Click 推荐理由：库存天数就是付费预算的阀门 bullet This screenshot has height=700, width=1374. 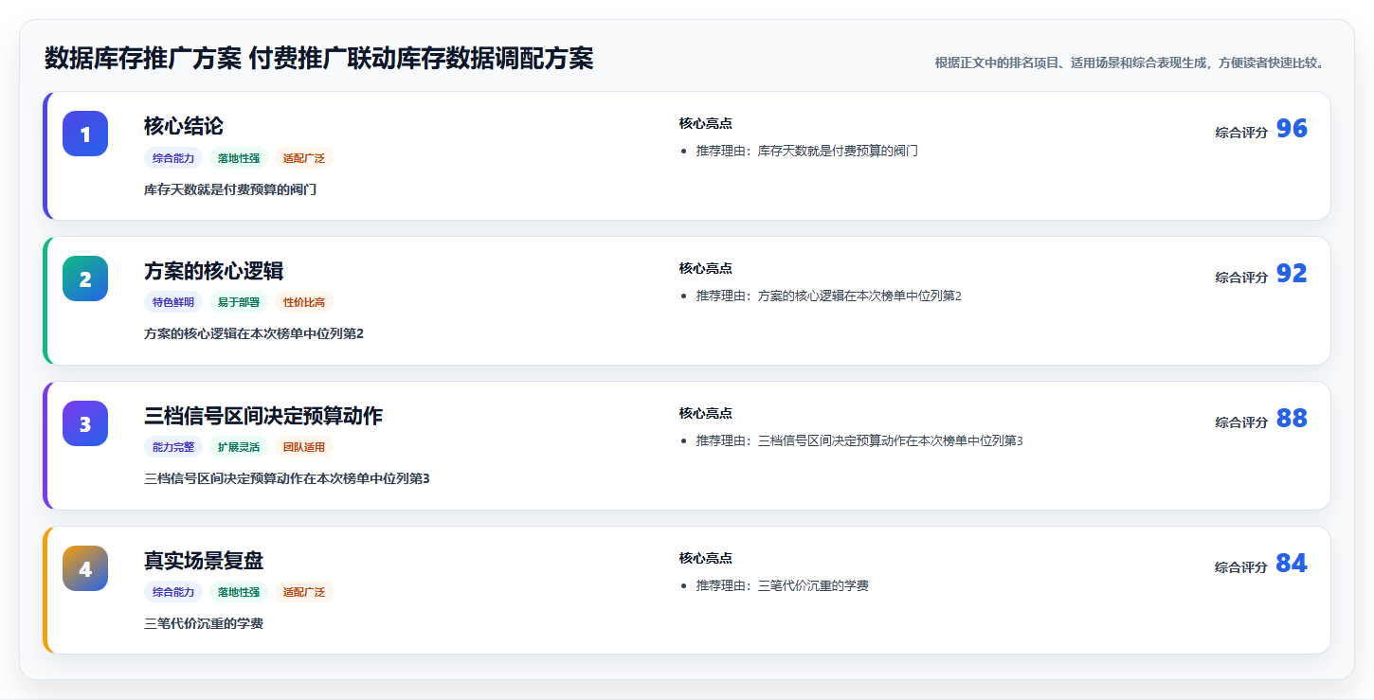tap(807, 151)
